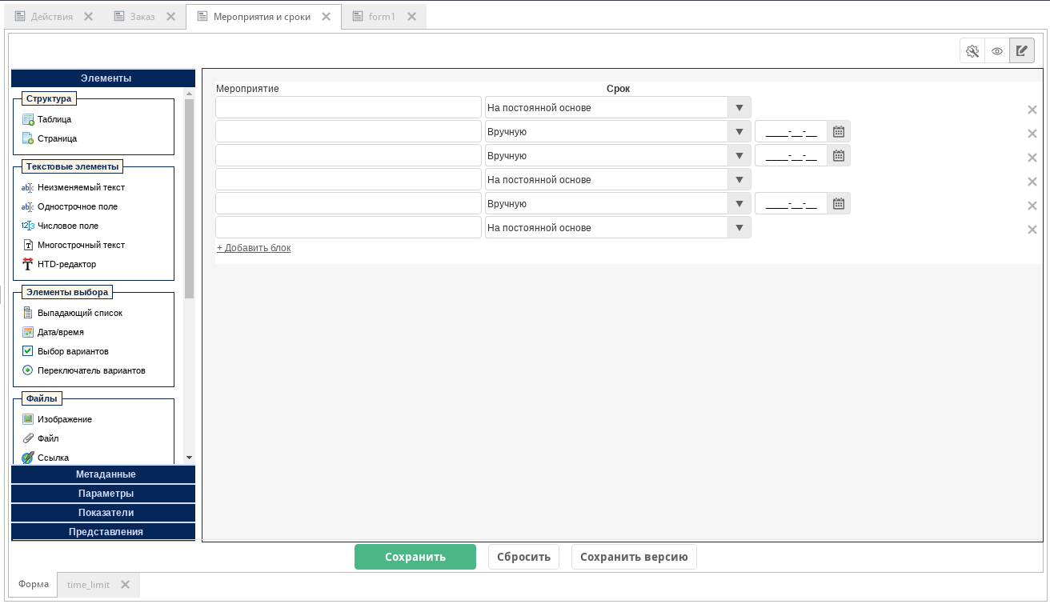Open Срок dropdown in the first row
This screenshot has height=604, width=1050.
739,108
